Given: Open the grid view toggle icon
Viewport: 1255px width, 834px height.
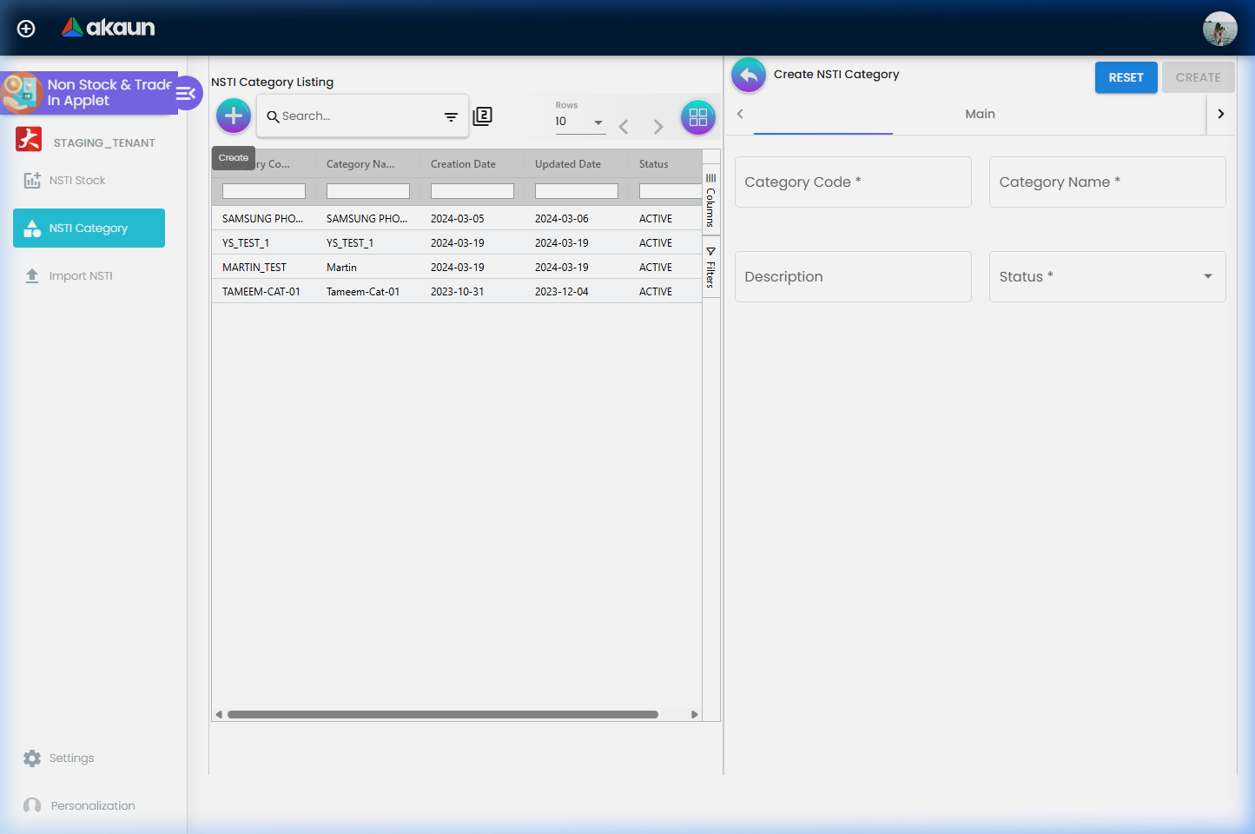Looking at the screenshot, I should pos(698,117).
